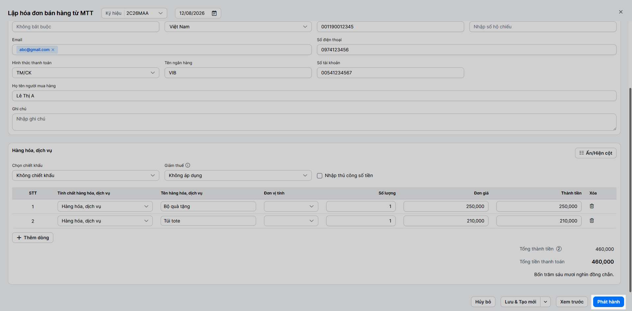
Task: Click quantity field for Túi tote
Action: [361, 221]
